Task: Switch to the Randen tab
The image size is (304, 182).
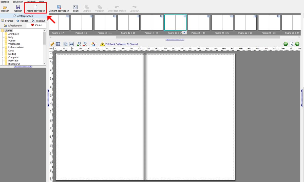Action: (22, 20)
